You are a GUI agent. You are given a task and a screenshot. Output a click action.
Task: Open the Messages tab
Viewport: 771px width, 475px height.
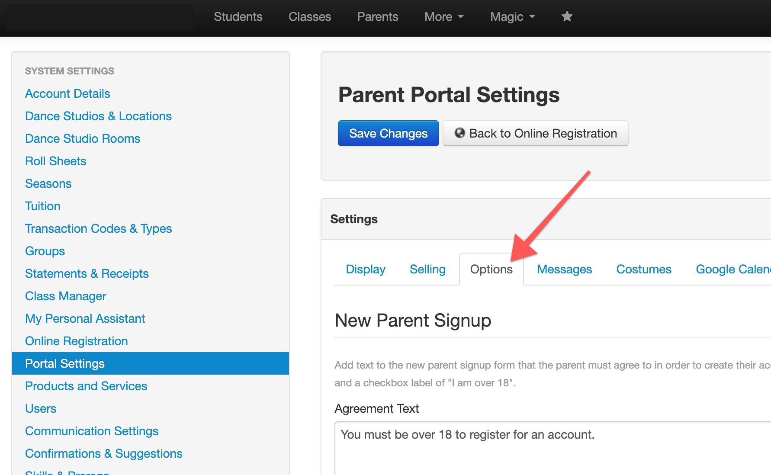[564, 269]
